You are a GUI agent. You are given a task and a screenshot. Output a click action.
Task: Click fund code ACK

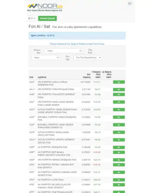pyautogui.click(x=32, y=125)
